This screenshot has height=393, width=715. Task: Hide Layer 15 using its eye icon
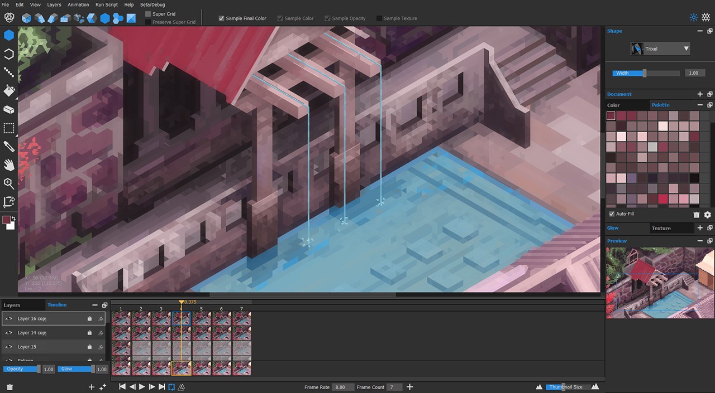point(9,347)
